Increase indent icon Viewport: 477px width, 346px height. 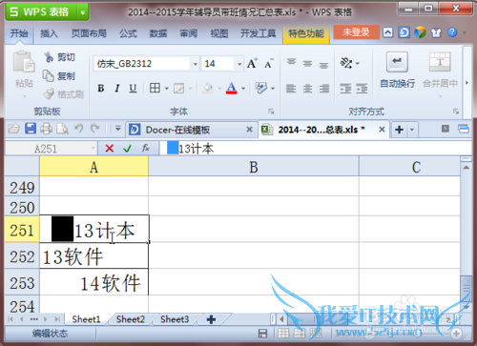click(x=362, y=88)
